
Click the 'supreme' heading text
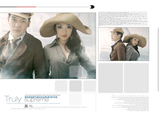(x=36, y=100)
